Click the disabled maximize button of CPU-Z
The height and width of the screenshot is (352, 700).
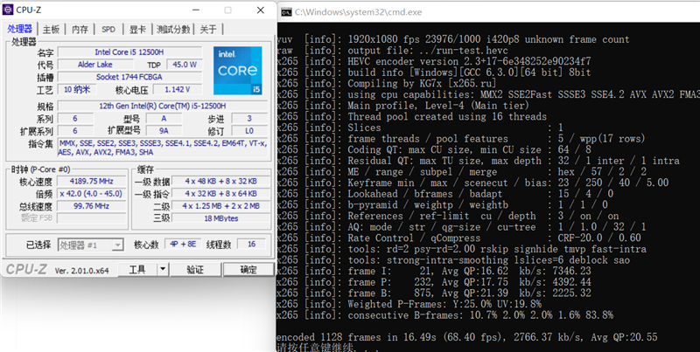(227, 10)
